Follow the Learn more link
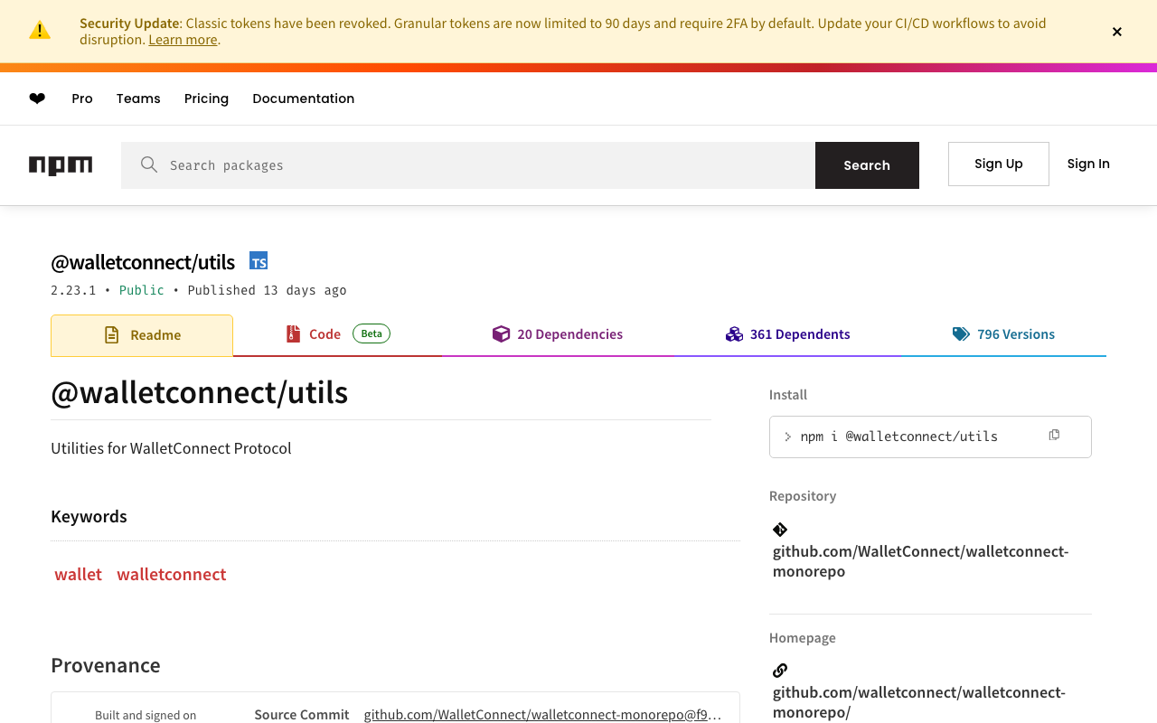Screen dimensions: 1157x723 coord(183,40)
